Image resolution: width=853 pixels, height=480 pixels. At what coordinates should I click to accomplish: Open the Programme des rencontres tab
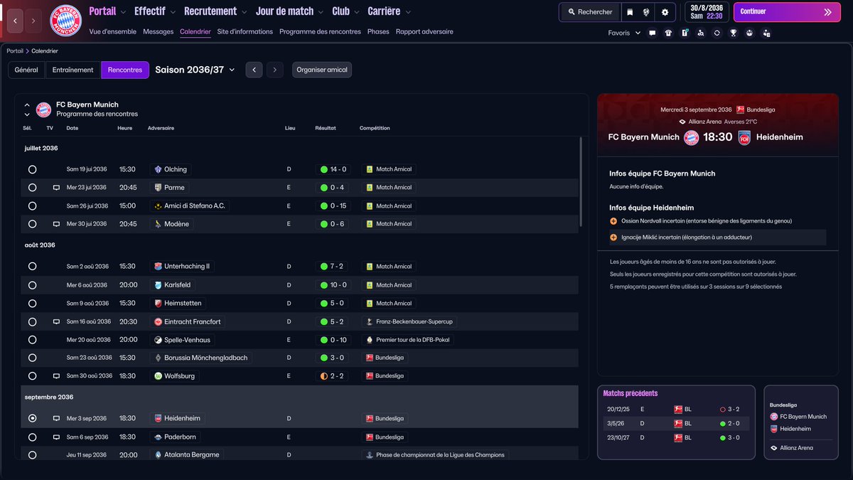click(320, 32)
